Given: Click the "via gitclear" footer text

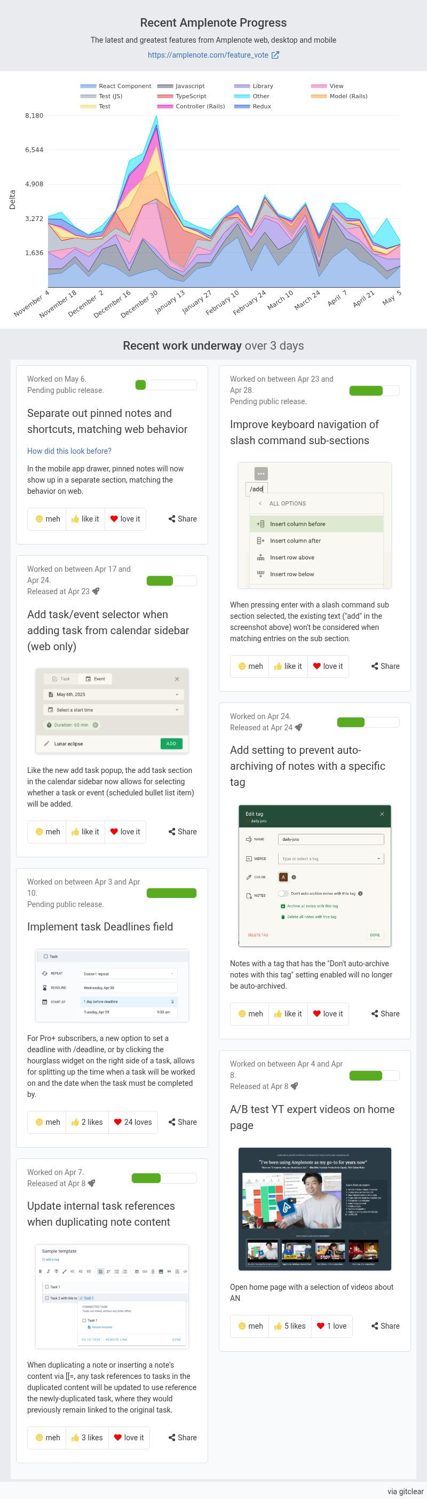Looking at the screenshot, I should pos(406,1492).
